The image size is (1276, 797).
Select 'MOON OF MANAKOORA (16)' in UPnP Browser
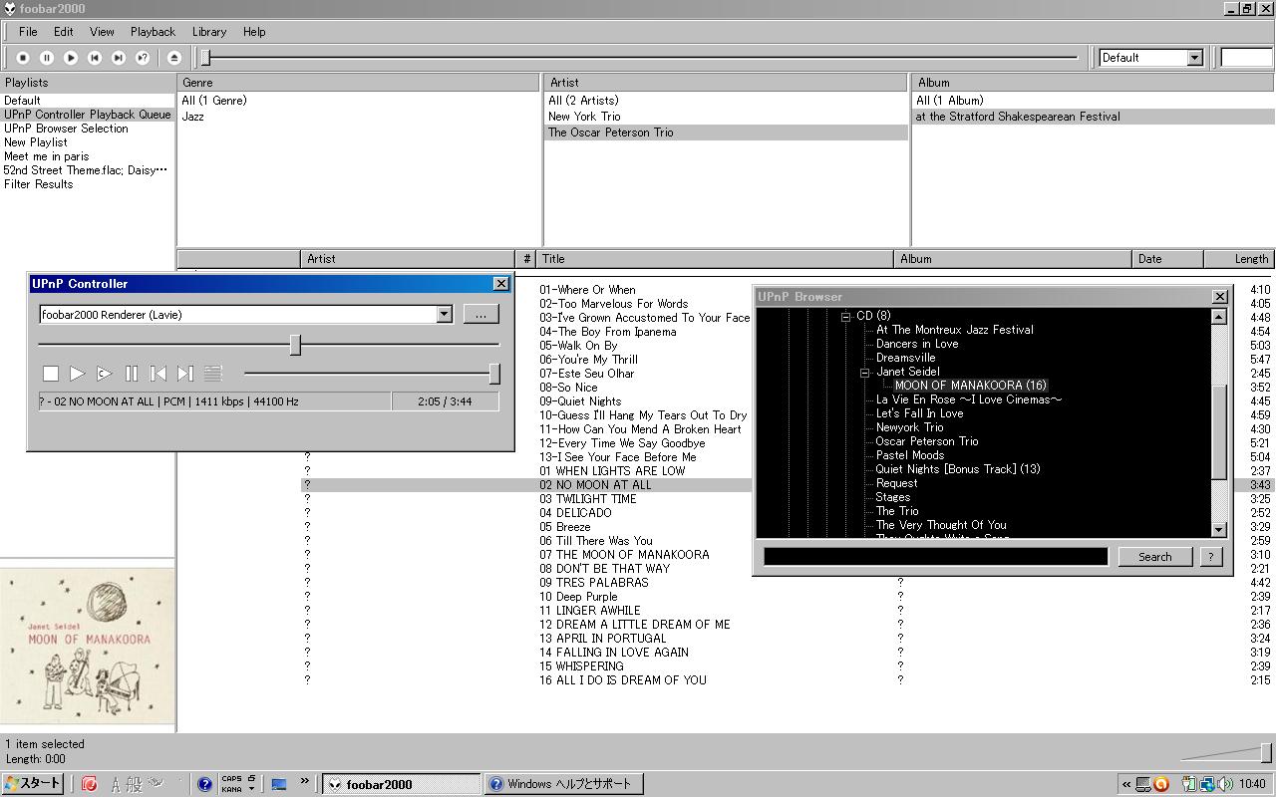pos(970,386)
